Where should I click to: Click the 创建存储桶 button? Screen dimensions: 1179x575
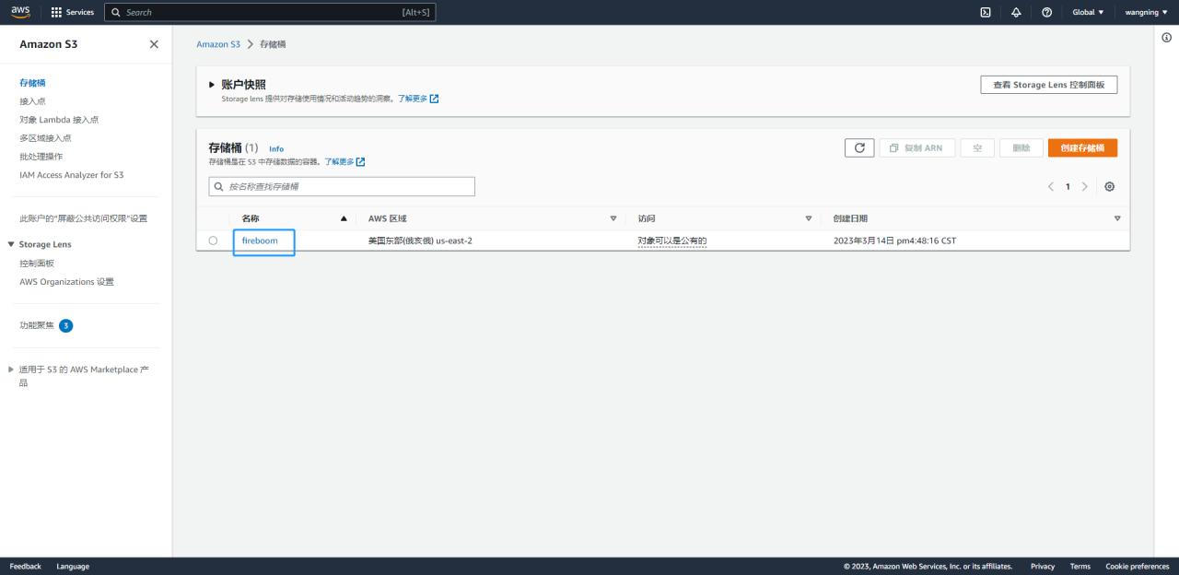(x=1082, y=147)
